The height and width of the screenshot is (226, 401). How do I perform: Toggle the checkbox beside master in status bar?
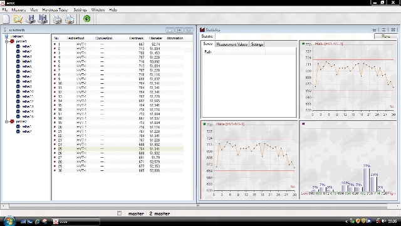[119, 213]
